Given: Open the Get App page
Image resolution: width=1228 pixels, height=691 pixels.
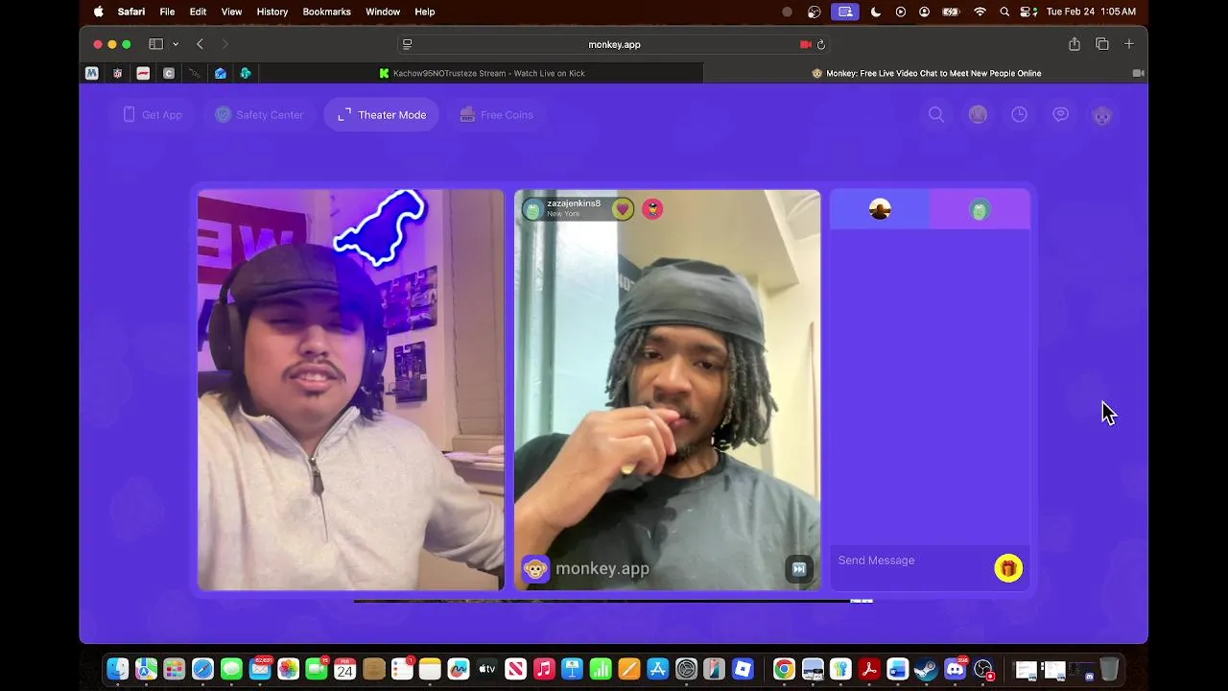Looking at the screenshot, I should pyautogui.click(x=153, y=114).
